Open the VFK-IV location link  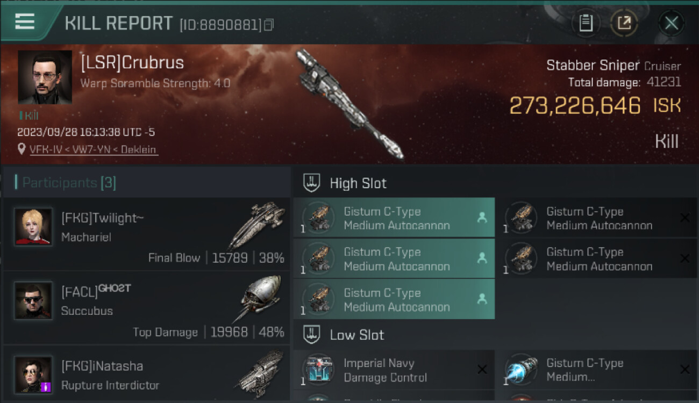click(94, 149)
